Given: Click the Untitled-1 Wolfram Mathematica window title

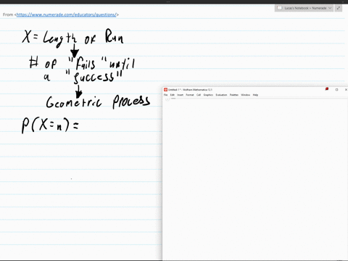Looking at the screenshot, I should (x=190, y=90).
